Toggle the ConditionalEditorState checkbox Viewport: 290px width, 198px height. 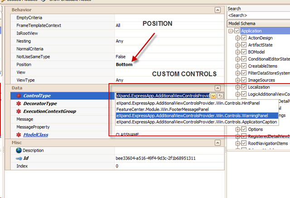click(x=244, y=59)
